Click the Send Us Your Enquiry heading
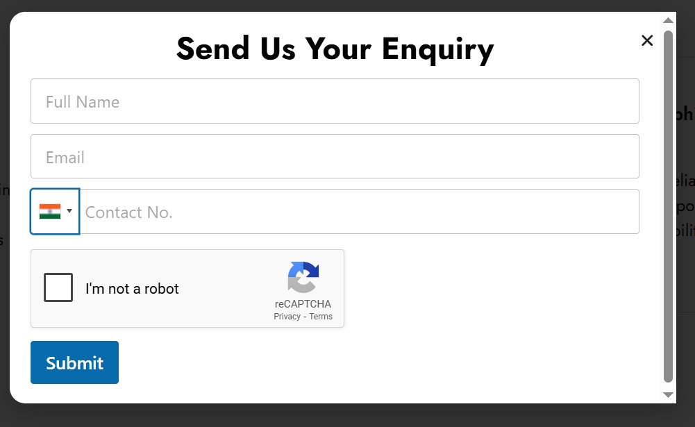This screenshot has height=427, width=695. pos(335,49)
